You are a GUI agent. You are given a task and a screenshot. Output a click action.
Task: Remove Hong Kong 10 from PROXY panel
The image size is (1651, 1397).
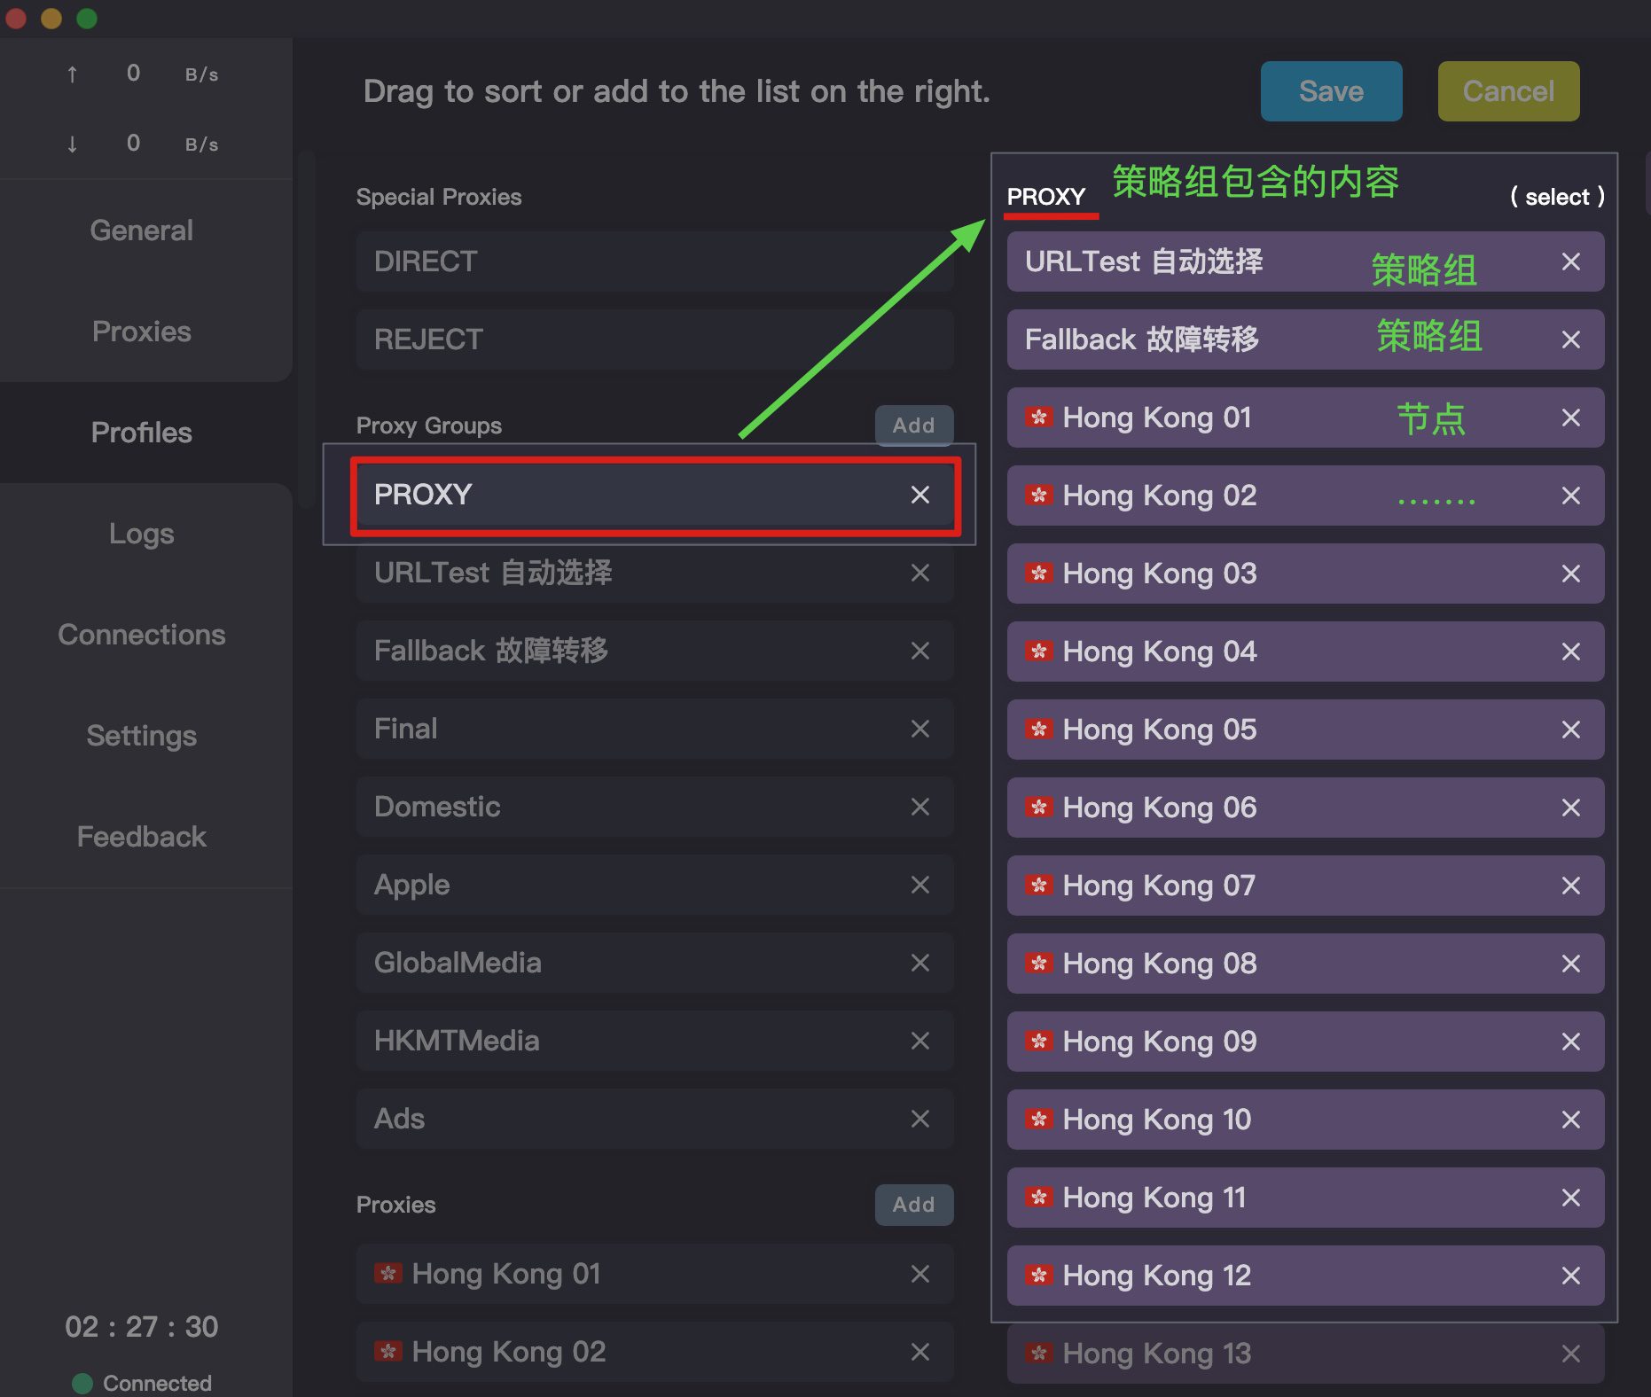[1570, 1120]
